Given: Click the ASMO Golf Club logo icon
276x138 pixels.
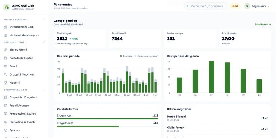Looking at the screenshot, I should [x=7, y=7].
